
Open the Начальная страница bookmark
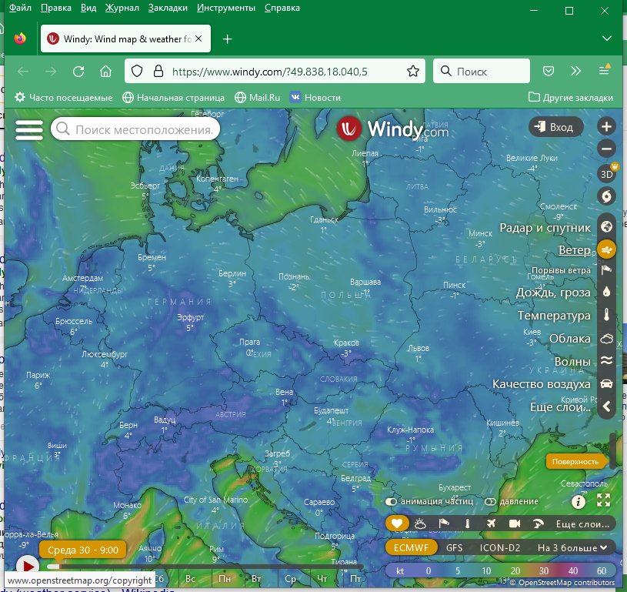(173, 98)
